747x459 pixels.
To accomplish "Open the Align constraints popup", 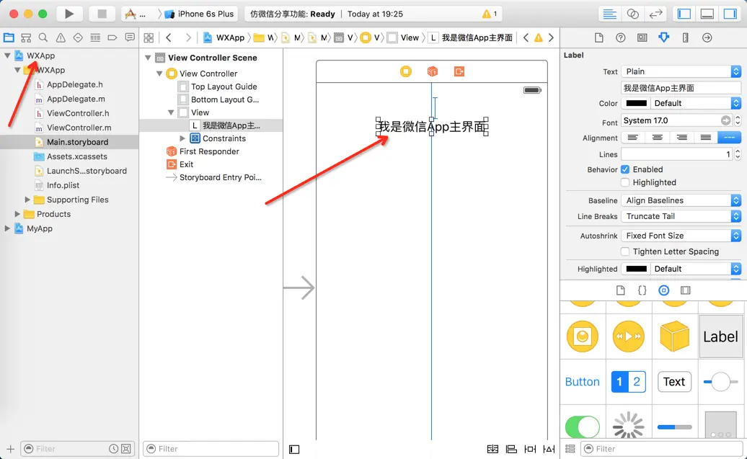I will 511,448.
